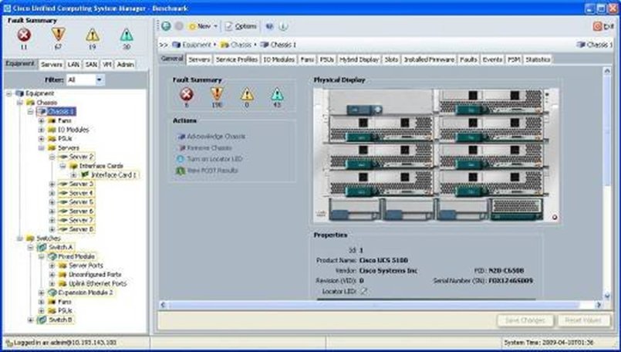Click the chassis warning faults cyan icon

click(277, 94)
